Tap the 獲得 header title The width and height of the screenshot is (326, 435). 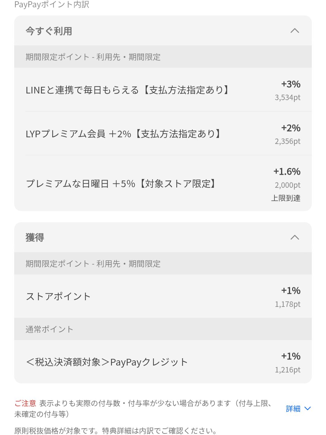[35, 237]
